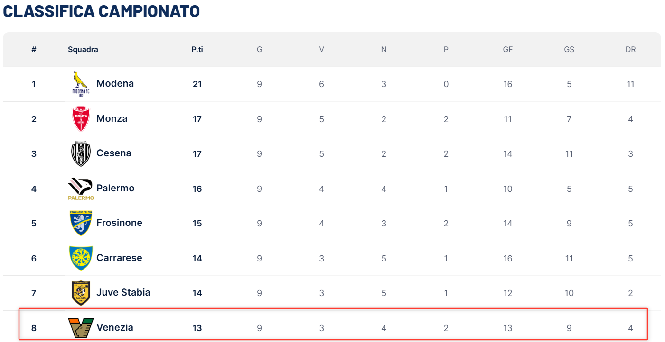Open the Juve Stabia team link
Viewport: 665px width, 342px height.
123,292
